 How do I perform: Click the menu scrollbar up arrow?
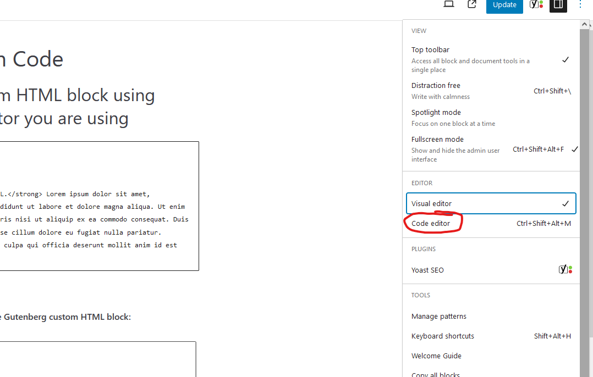tap(584, 25)
